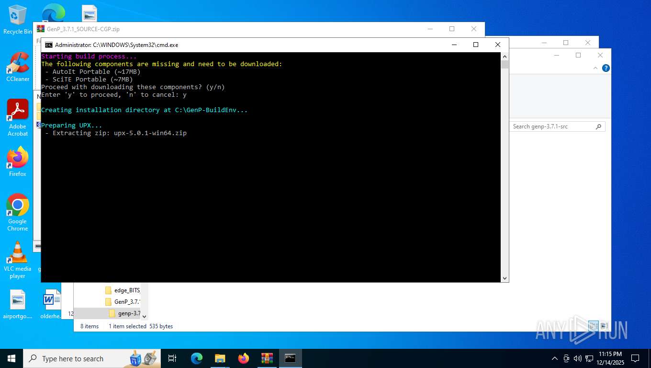The width and height of the screenshot is (651, 368).
Task: Click the '8 items' status bar text
Action: (x=90, y=326)
